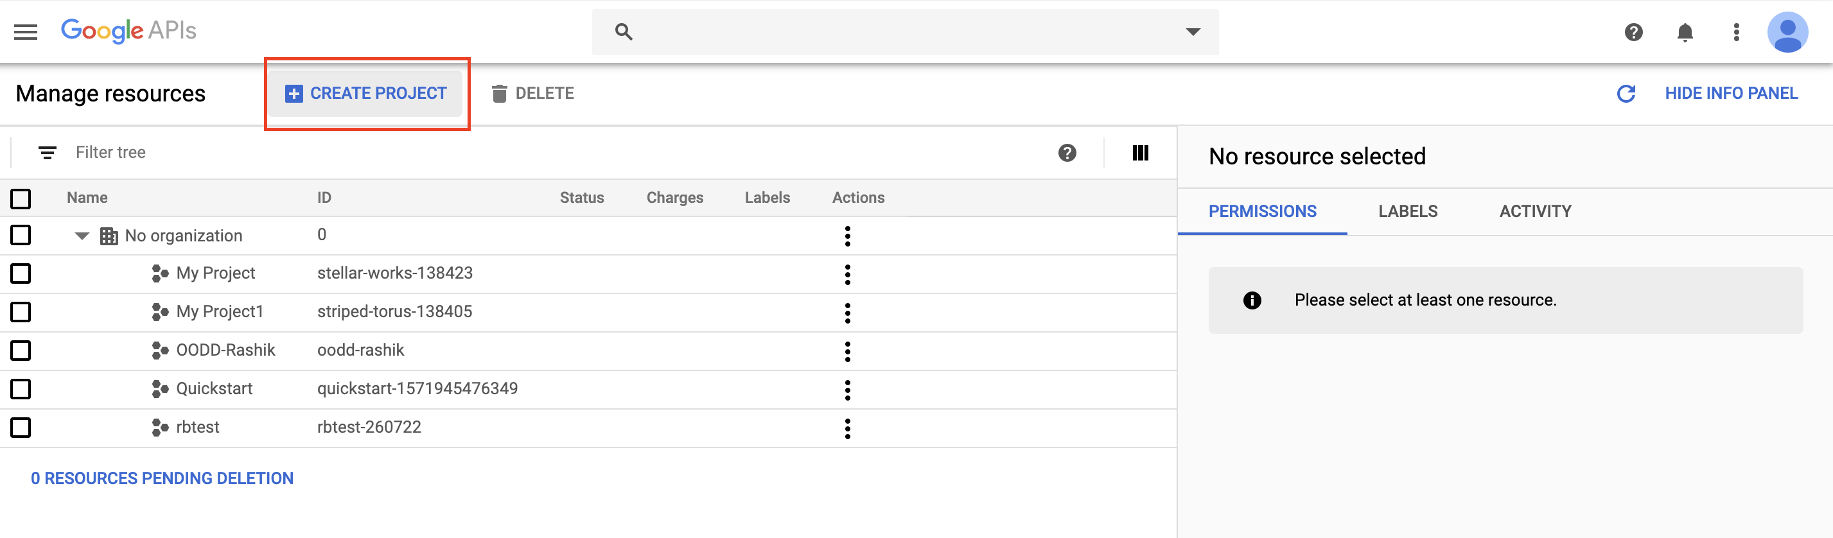1833x538 pixels.
Task: Select the rbtest project name
Action: pyautogui.click(x=197, y=427)
